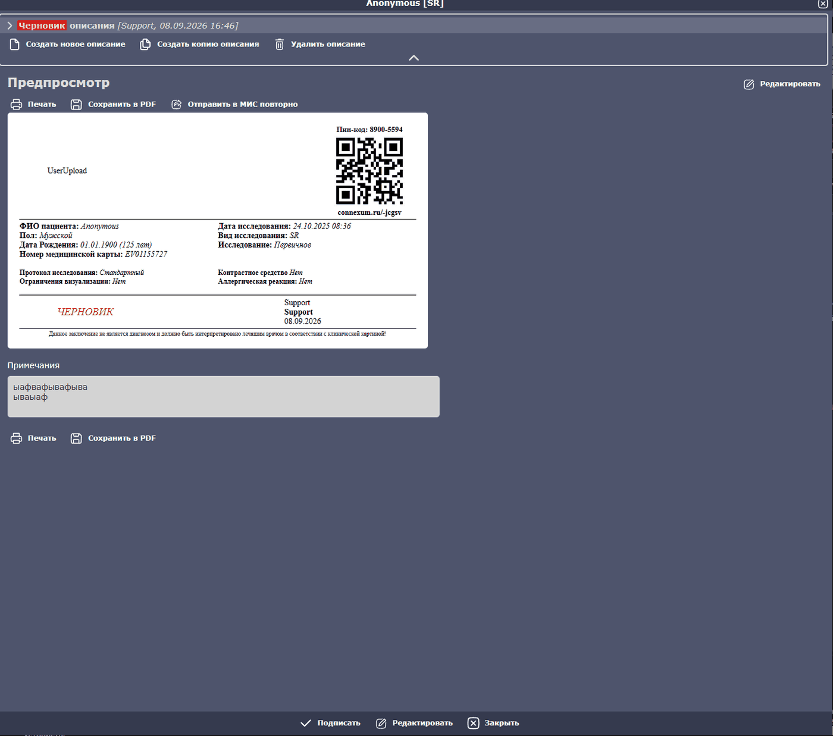Collapse the description panel with up chevron
Image resolution: width=833 pixels, height=736 pixels.
click(414, 58)
